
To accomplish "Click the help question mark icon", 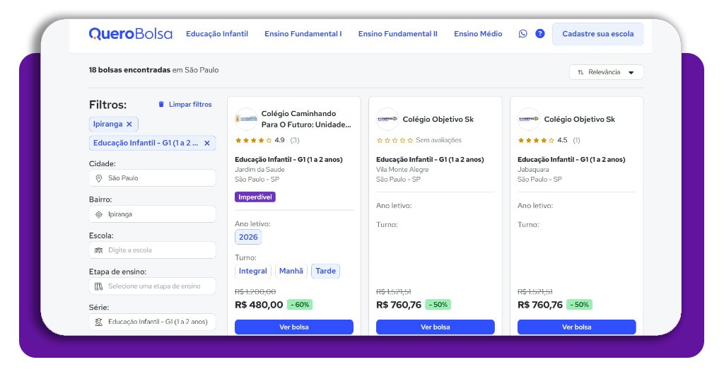I will tap(540, 33).
